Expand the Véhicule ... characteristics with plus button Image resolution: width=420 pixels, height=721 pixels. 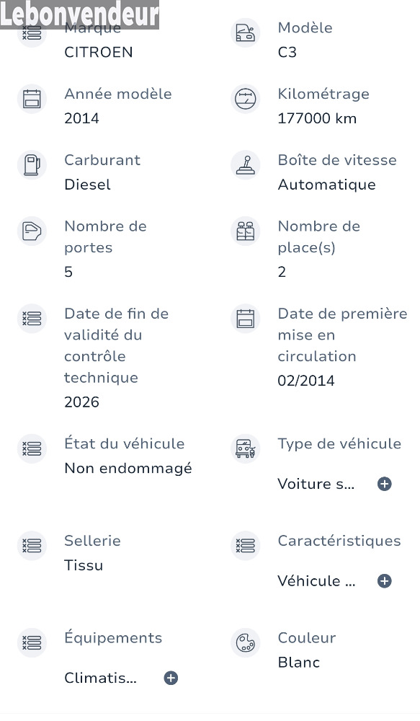point(385,580)
